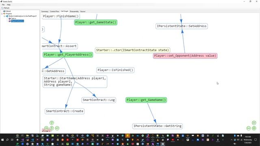Show hidden system tray icons
260x146 pixels.
coord(232,140)
